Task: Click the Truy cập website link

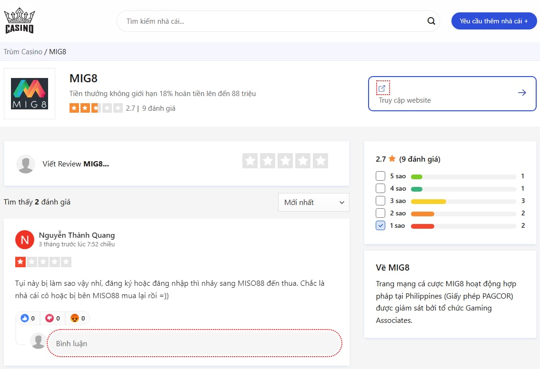Action: pos(452,94)
